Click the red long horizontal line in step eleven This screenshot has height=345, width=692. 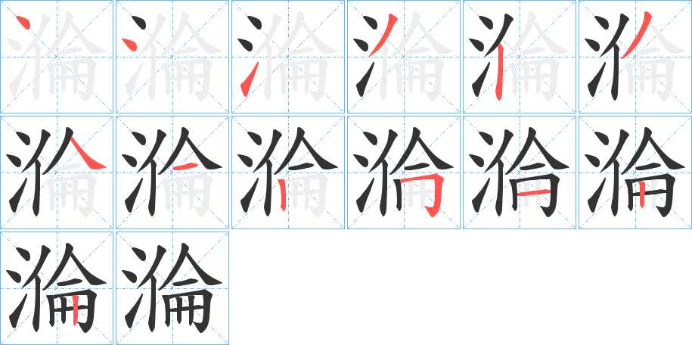pyautogui.click(x=533, y=193)
